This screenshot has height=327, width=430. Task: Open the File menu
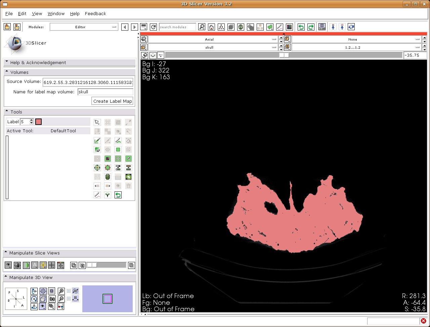coord(9,14)
